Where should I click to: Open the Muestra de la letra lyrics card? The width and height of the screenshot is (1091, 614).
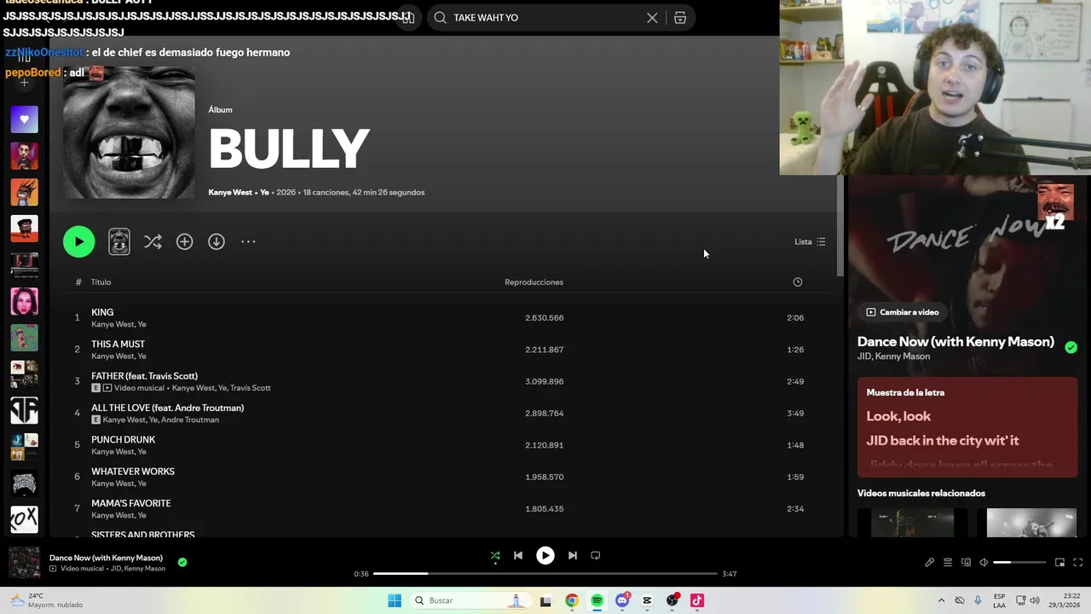click(967, 427)
